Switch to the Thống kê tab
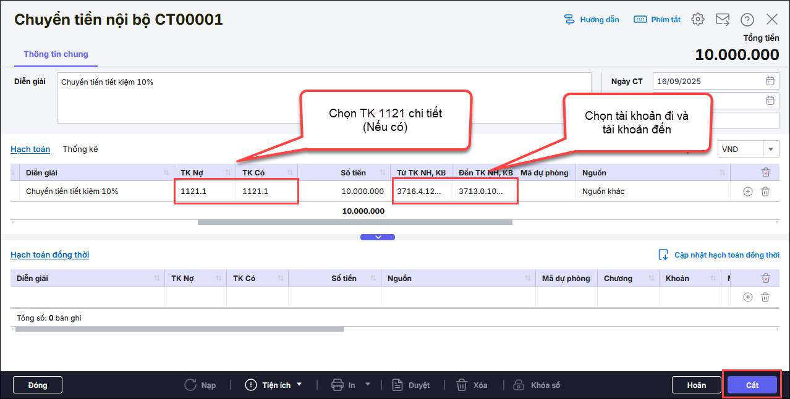 tap(80, 149)
